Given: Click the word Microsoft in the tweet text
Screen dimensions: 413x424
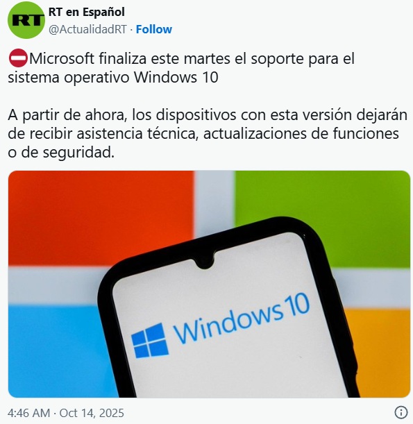Looking at the screenshot, I should (x=62, y=58).
